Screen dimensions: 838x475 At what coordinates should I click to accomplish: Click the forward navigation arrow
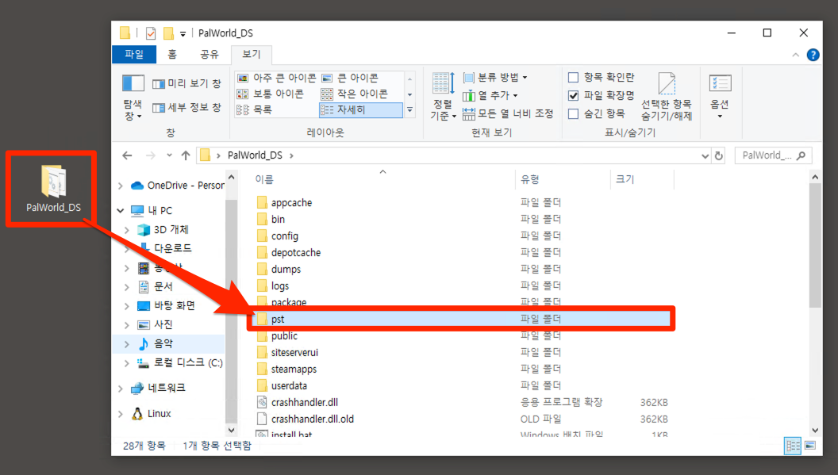click(151, 155)
